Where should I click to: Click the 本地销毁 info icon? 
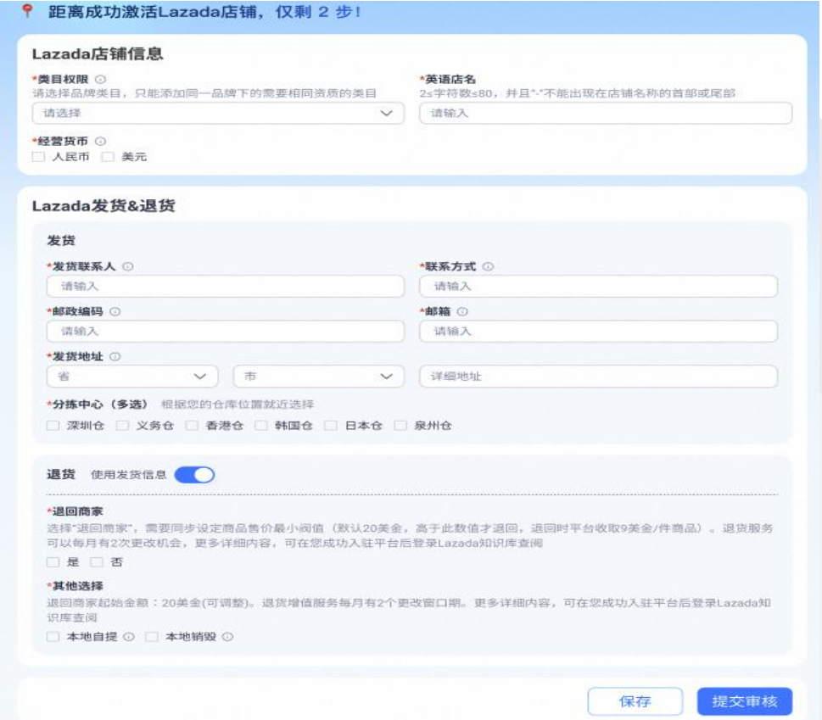[x=228, y=637]
